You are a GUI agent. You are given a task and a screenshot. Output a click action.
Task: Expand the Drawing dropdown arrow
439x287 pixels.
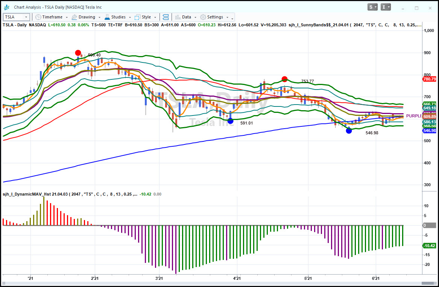(x=99, y=17)
